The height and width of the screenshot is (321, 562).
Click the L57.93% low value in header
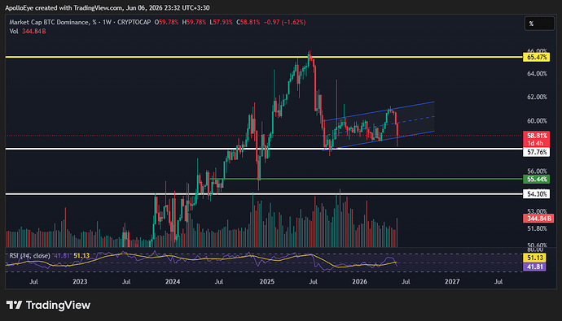point(222,22)
